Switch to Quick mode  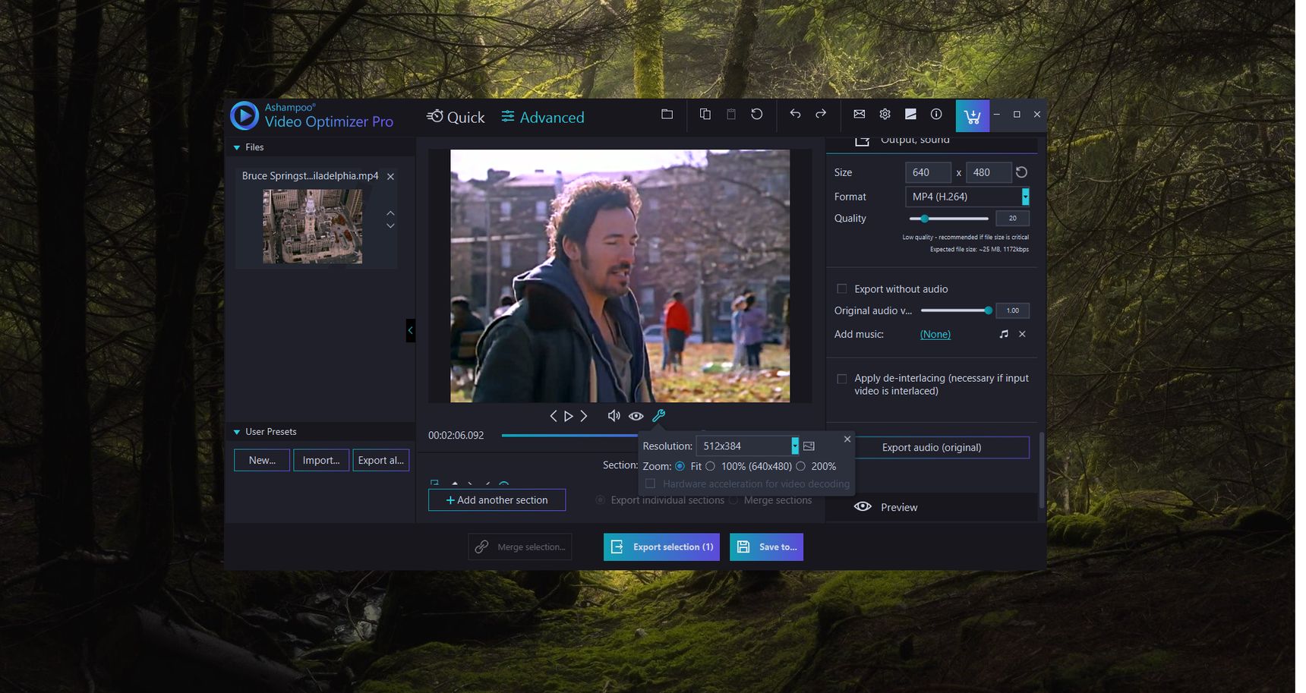click(456, 117)
